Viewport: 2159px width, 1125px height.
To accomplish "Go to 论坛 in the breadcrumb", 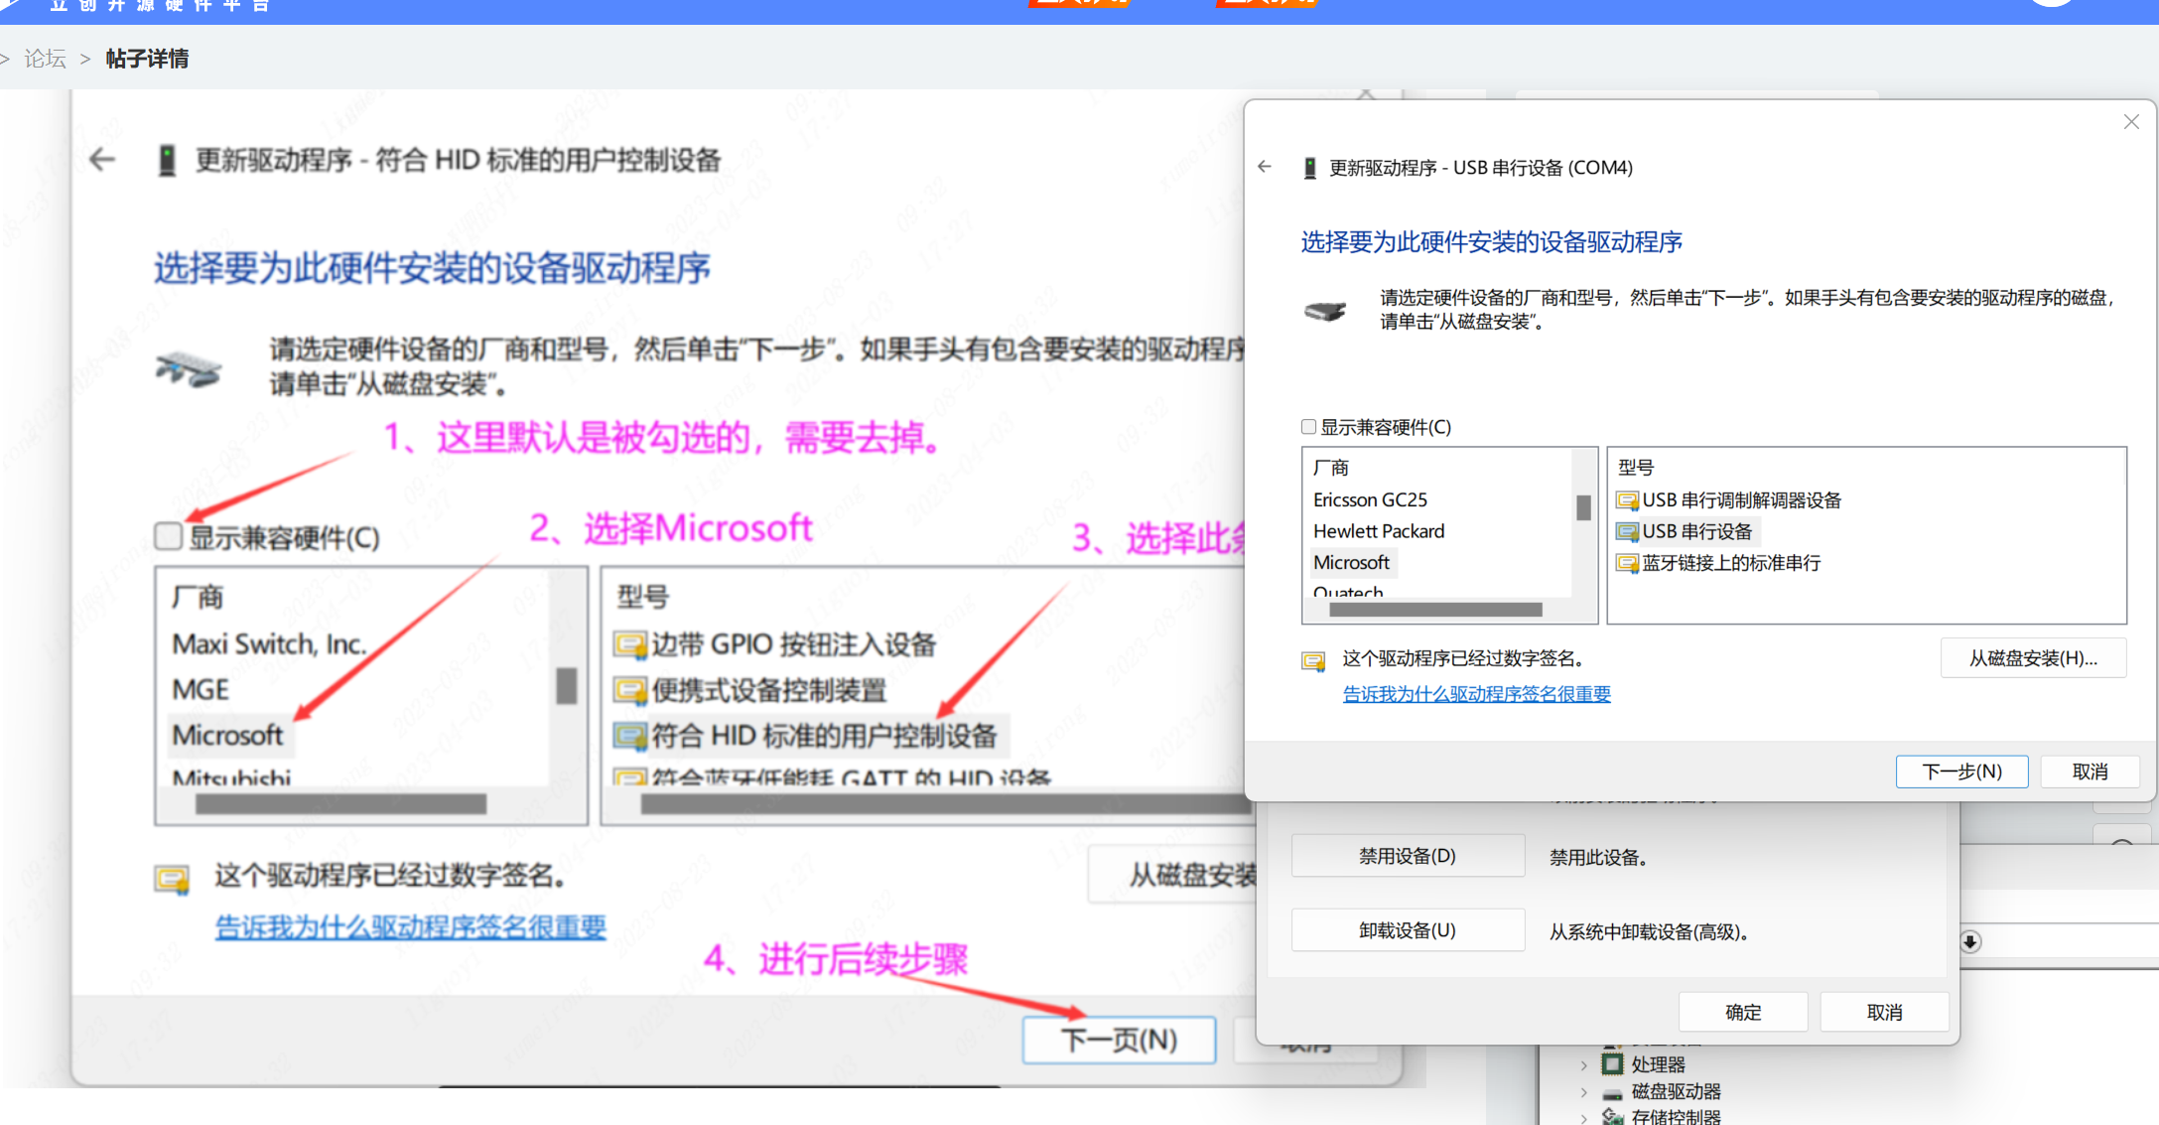I will point(45,59).
